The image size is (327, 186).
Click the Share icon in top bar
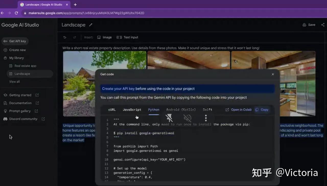pos(323,25)
